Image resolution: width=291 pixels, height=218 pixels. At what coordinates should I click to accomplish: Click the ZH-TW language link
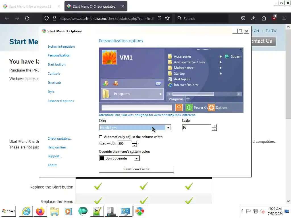point(271,31)
